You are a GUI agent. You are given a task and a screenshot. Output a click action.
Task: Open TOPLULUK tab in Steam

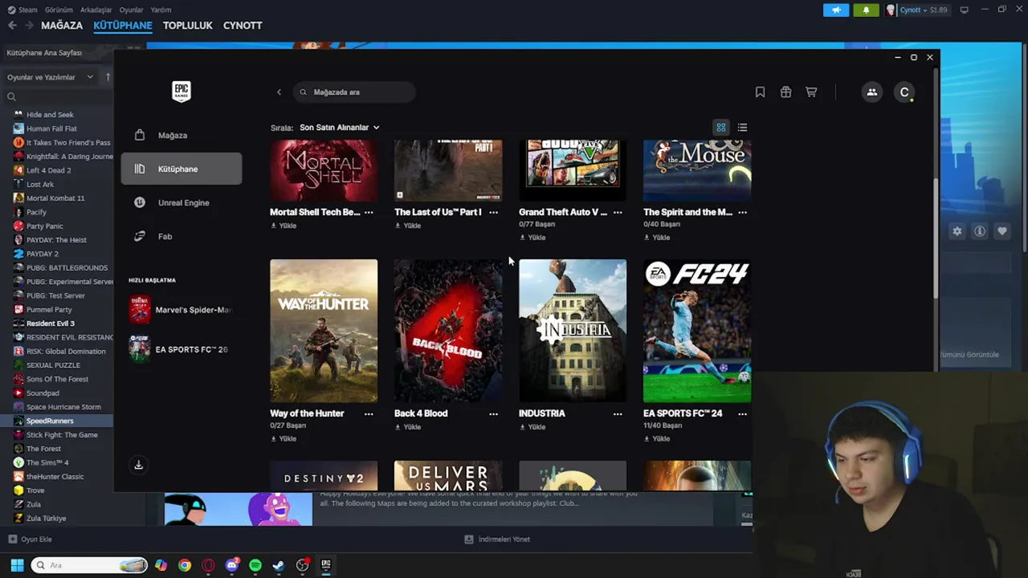187,26
